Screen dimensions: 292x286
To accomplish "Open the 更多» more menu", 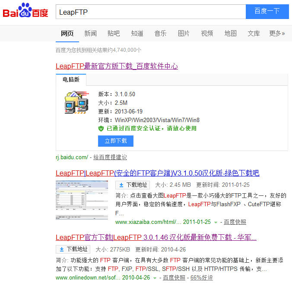I will 277,34.
